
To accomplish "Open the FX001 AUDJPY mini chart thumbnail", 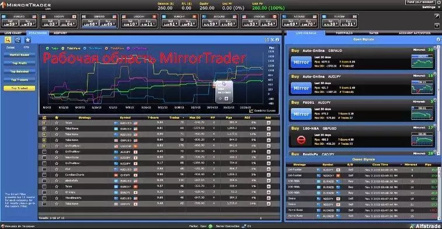I will pos(422,113).
